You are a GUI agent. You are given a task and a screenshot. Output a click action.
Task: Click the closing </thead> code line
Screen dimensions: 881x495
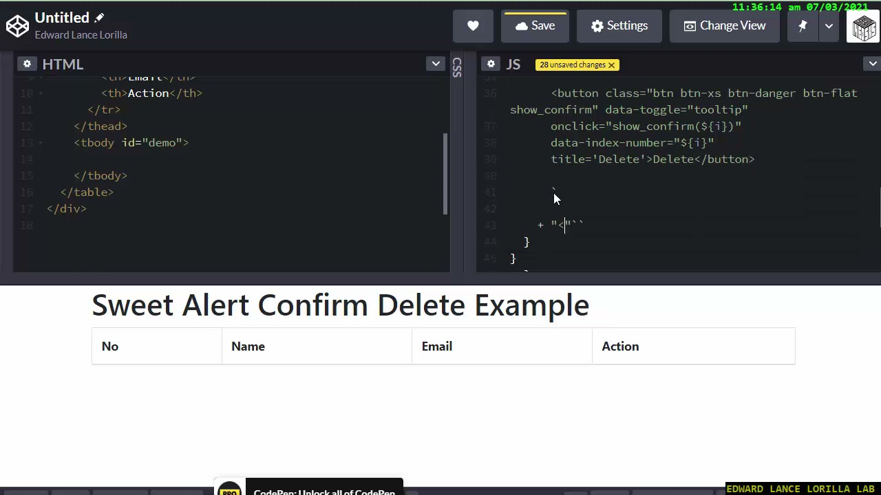[x=100, y=126]
